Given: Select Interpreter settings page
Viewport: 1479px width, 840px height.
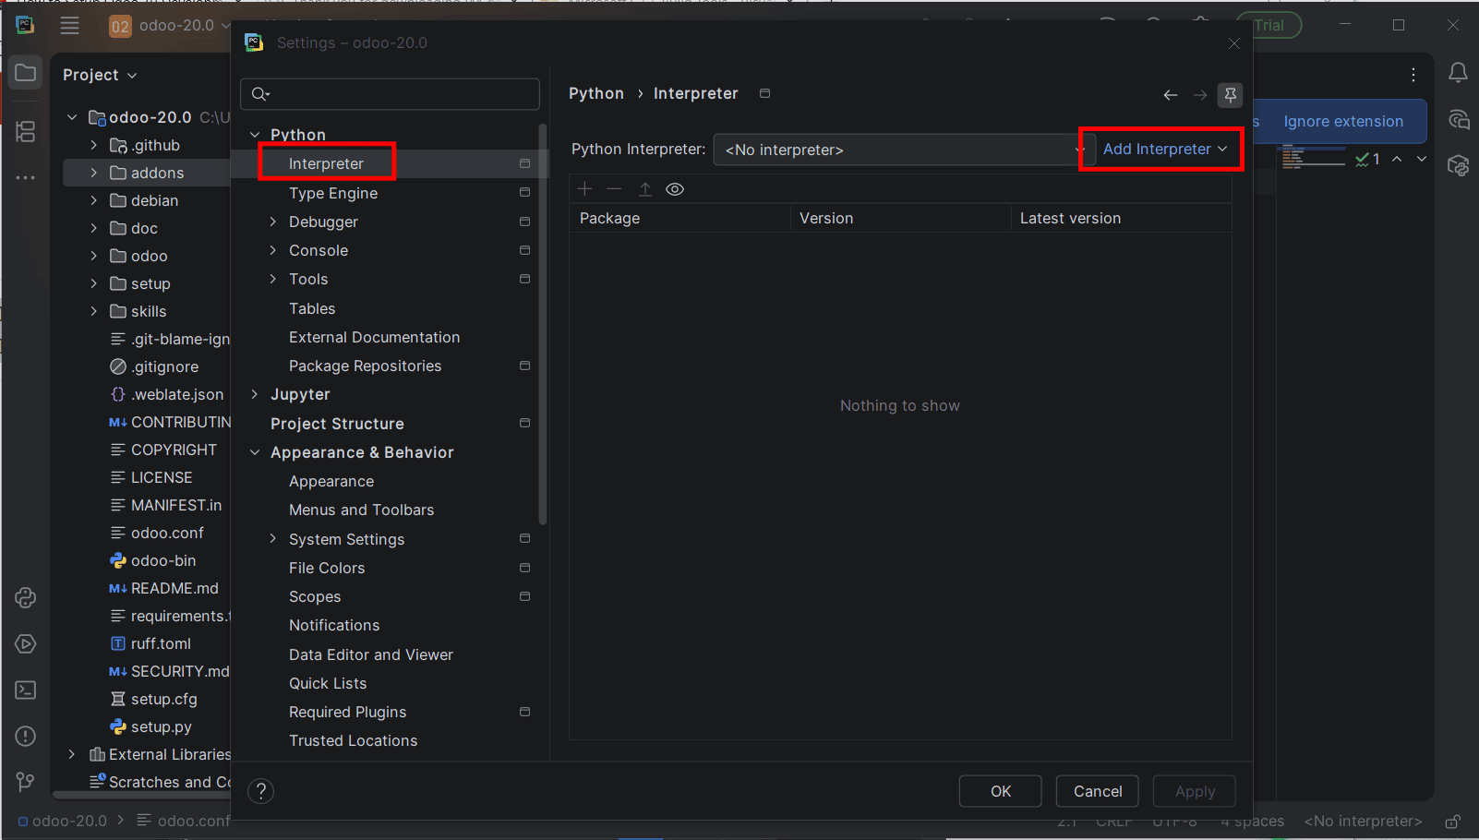Looking at the screenshot, I should (326, 163).
